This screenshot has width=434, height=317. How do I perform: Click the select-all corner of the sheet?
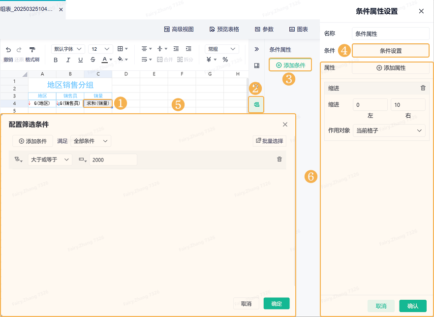(x=14, y=74)
